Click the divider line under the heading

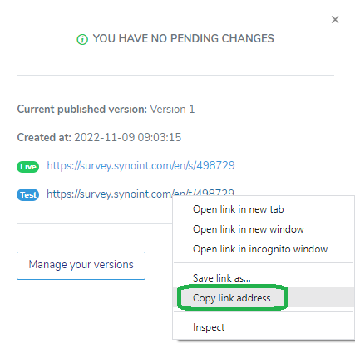click(x=175, y=75)
